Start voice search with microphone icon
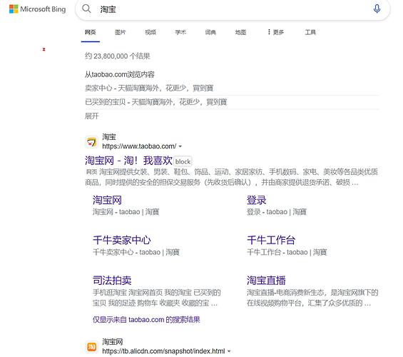 coord(377,9)
